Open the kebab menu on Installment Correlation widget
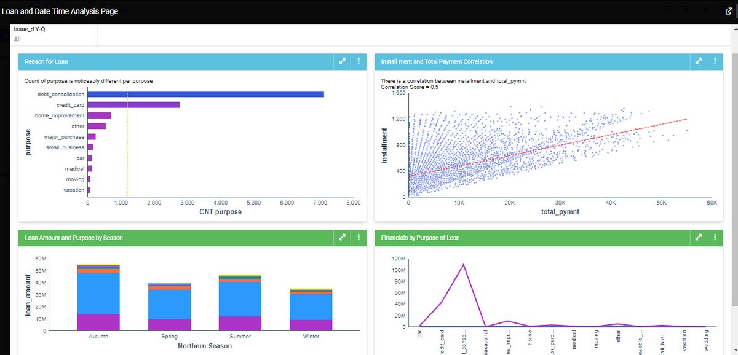The image size is (738, 355). click(714, 61)
